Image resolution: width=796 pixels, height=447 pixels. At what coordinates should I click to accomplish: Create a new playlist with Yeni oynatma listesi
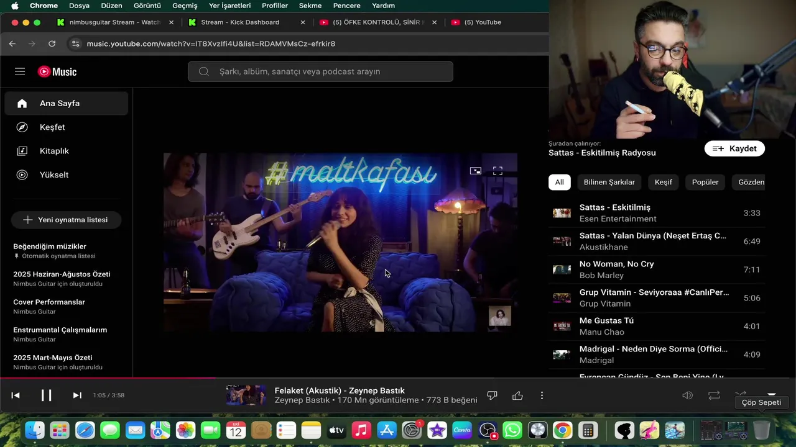click(x=66, y=220)
